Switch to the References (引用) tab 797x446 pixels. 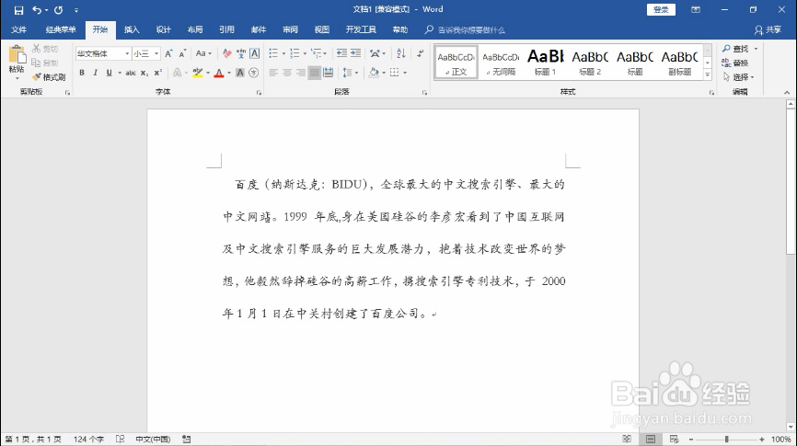point(226,30)
